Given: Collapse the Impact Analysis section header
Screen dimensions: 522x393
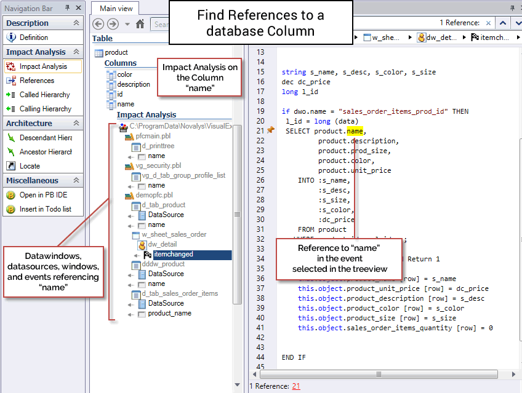Looking at the screenshot, I should click(76, 52).
